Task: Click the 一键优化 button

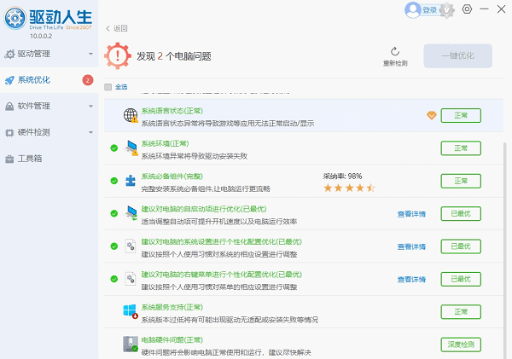Action: [457, 55]
